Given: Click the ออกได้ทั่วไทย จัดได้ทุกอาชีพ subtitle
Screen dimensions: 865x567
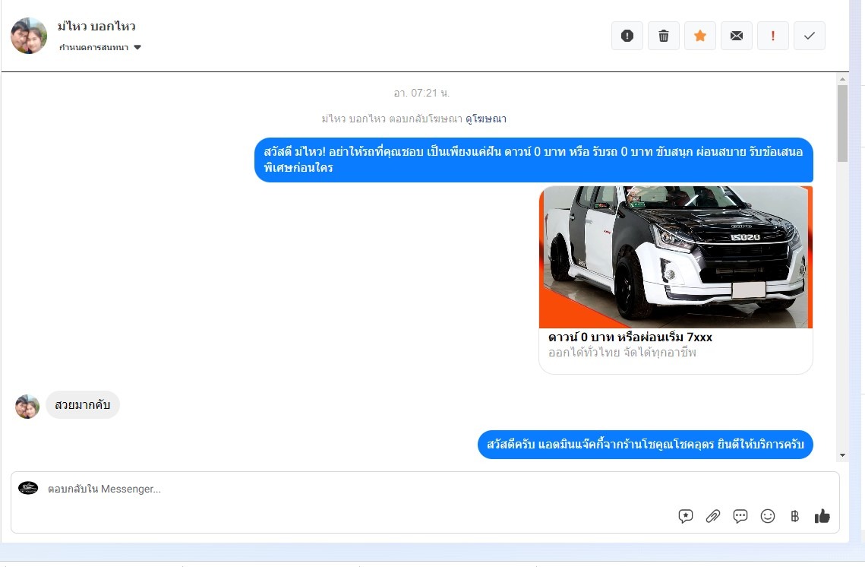Looking at the screenshot, I should [x=622, y=352].
